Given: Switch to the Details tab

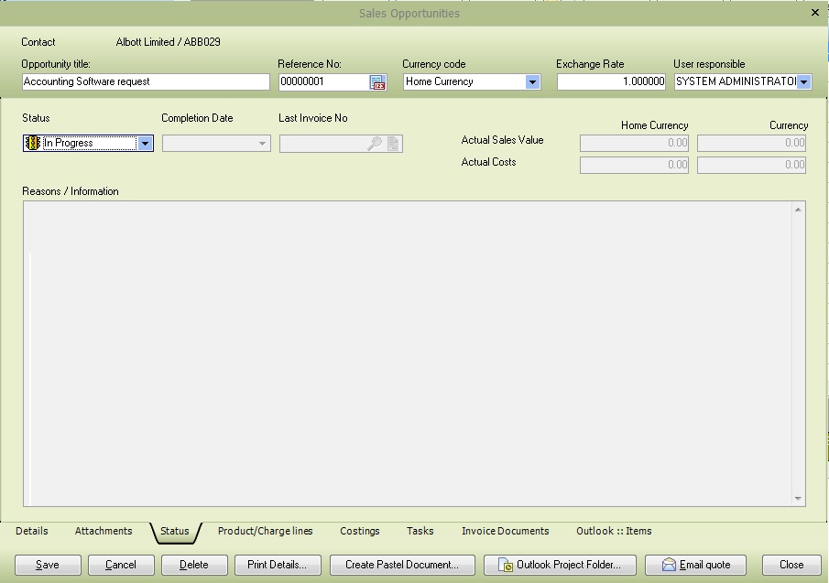Looking at the screenshot, I should [32, 531].
